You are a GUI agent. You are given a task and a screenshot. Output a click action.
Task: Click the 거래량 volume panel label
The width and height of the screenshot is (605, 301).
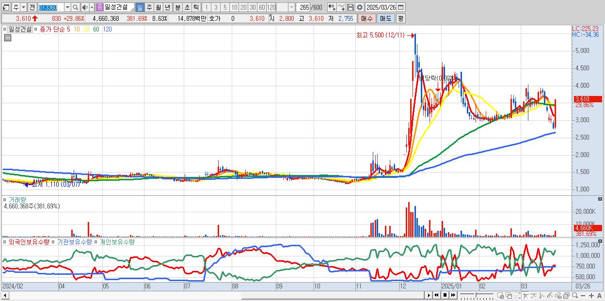tap(16, 199)
